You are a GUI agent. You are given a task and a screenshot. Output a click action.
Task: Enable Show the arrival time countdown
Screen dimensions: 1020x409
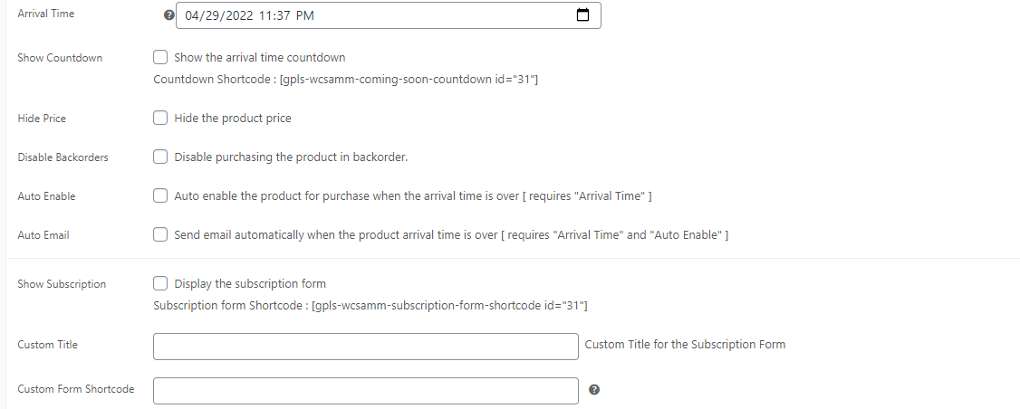[160, 57]
